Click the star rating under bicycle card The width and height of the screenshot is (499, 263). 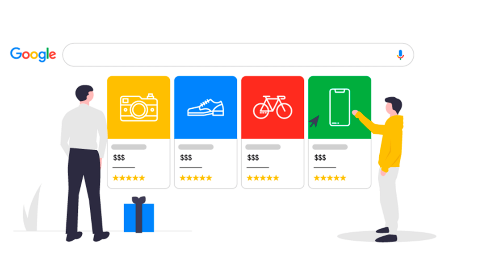263,178
